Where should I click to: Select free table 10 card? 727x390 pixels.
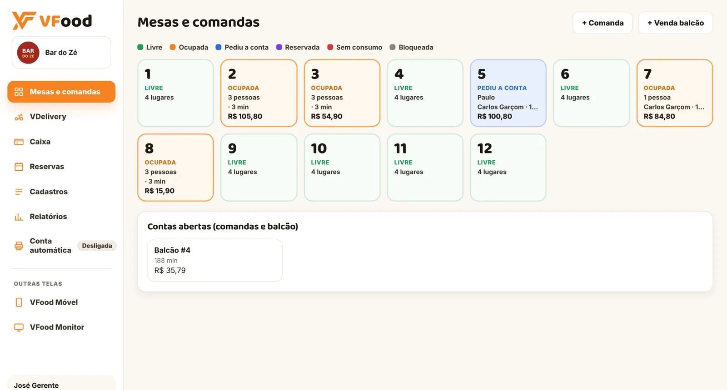(x=342, y=168)
